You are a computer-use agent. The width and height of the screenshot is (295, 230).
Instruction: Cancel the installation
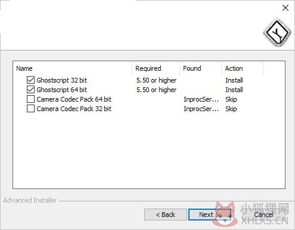pyautogui.click(x=263, y=215)
